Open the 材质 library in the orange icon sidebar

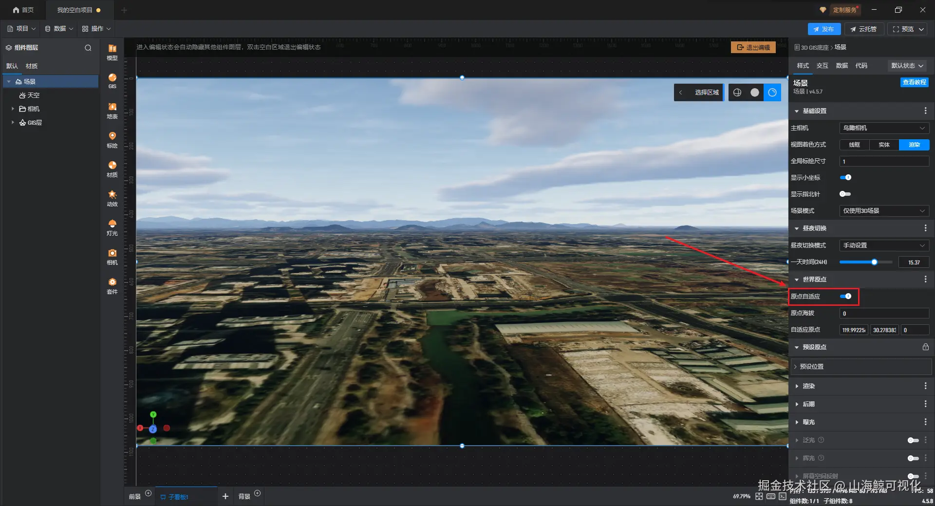pos(112,169)
